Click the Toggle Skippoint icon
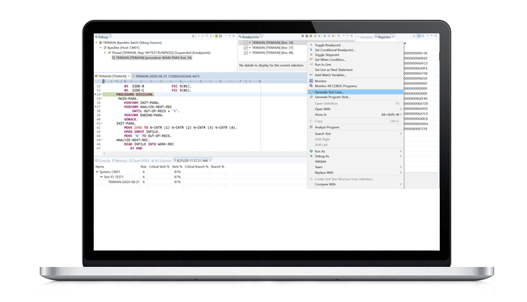Screen dimensions: 527x302 click(x=311, y=55)
